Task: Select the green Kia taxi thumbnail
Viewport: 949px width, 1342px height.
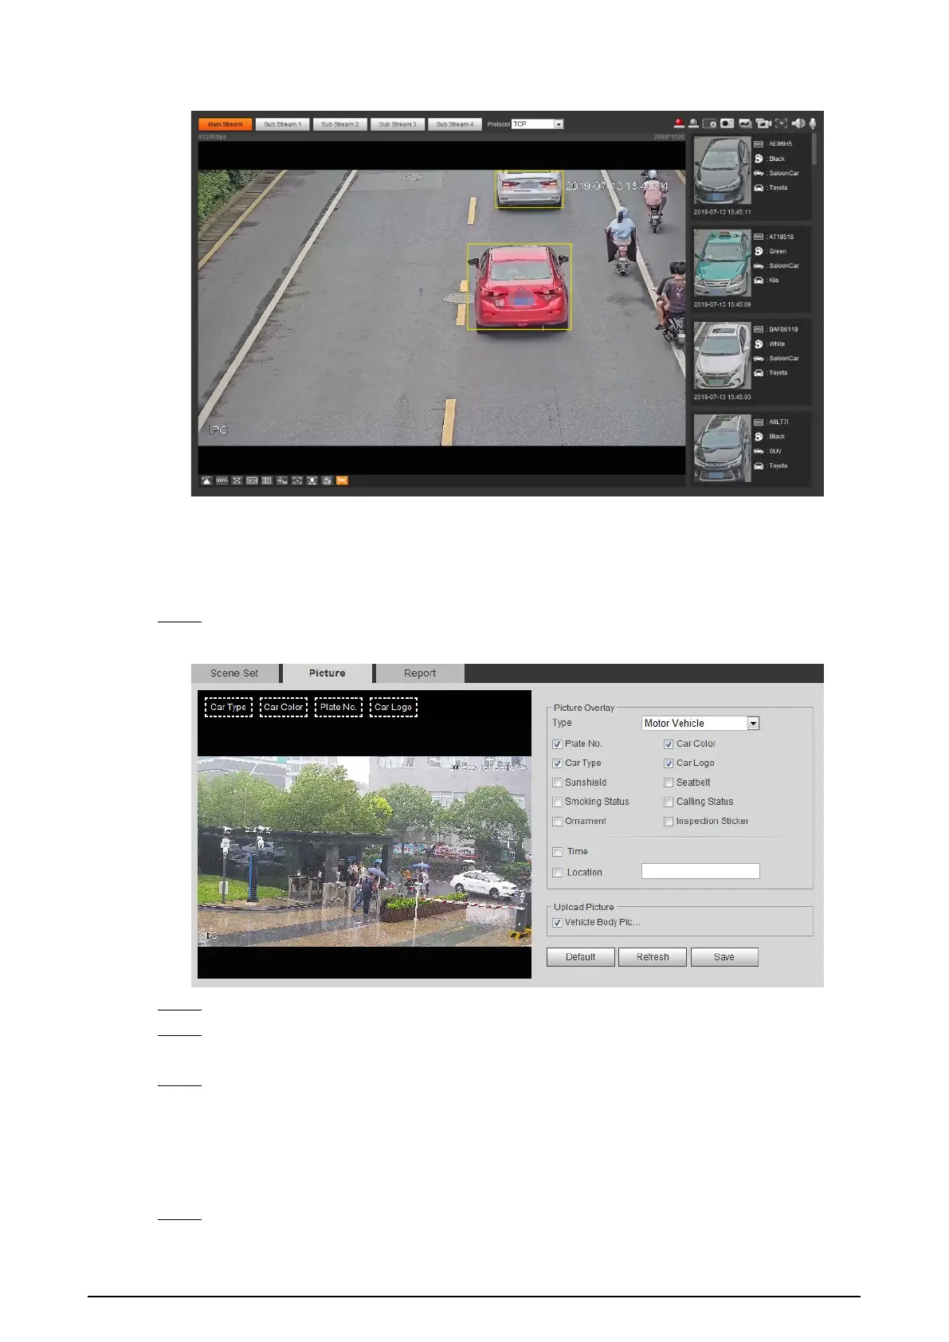Action: (x=722, y=263)
